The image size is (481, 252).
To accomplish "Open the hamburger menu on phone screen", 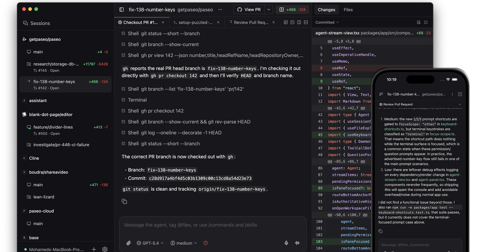I will click(381, 94).
